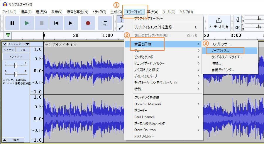The height and width of the screenshot is (144, 264).
Task: Open the ファイル(F) menu
Action: click(9, 12)
